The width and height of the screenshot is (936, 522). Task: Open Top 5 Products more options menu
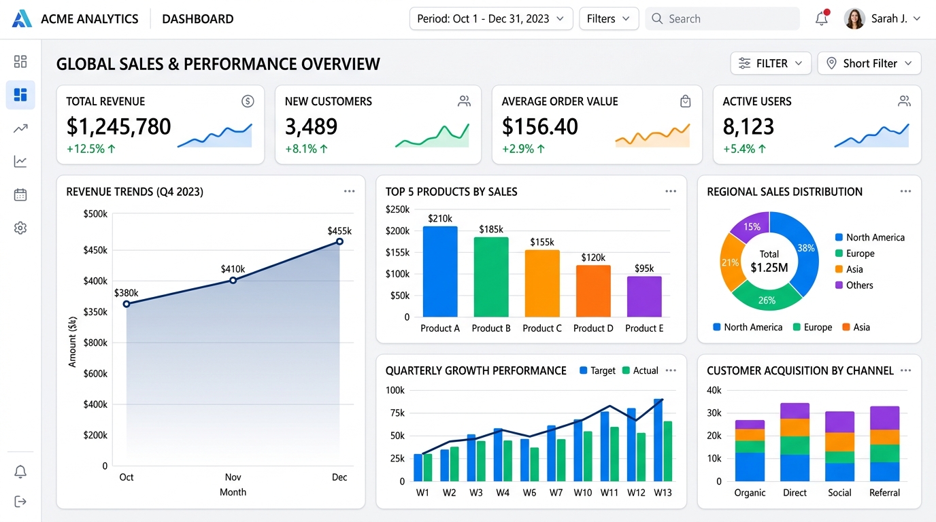coord(671,192)
